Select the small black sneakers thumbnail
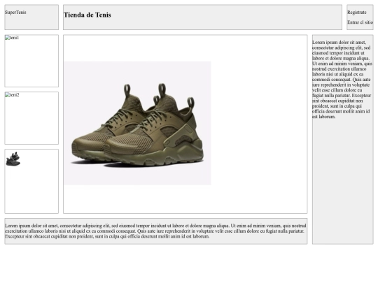The width and height of the screenshot is (378, 283). click(x=13, y=159)
